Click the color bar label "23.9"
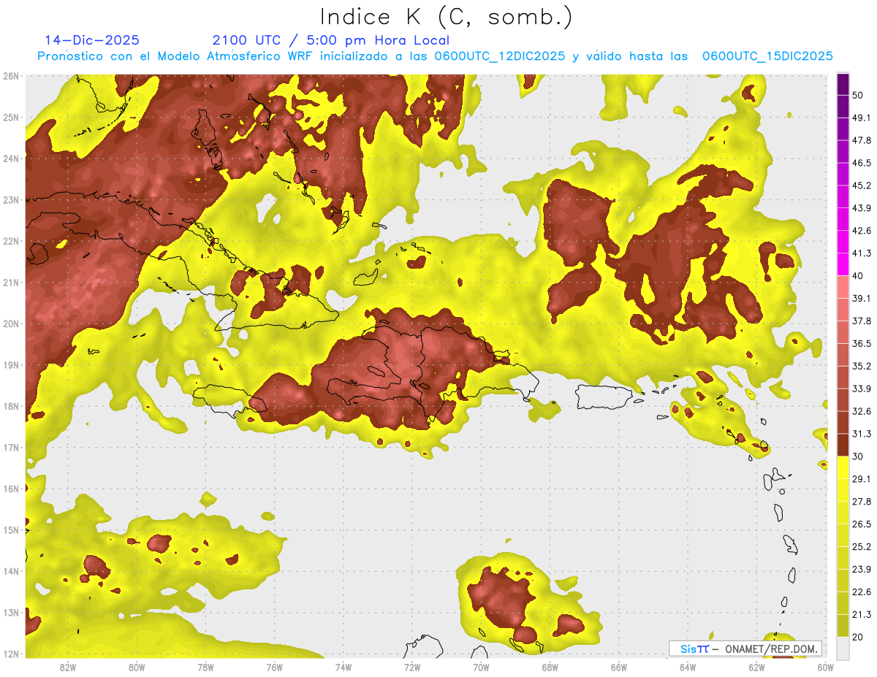 click(x=861, y=569)
